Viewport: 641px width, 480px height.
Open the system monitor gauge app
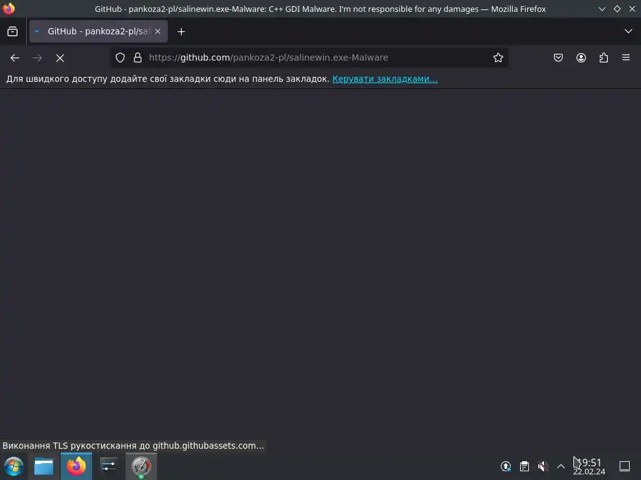[141, 466]
